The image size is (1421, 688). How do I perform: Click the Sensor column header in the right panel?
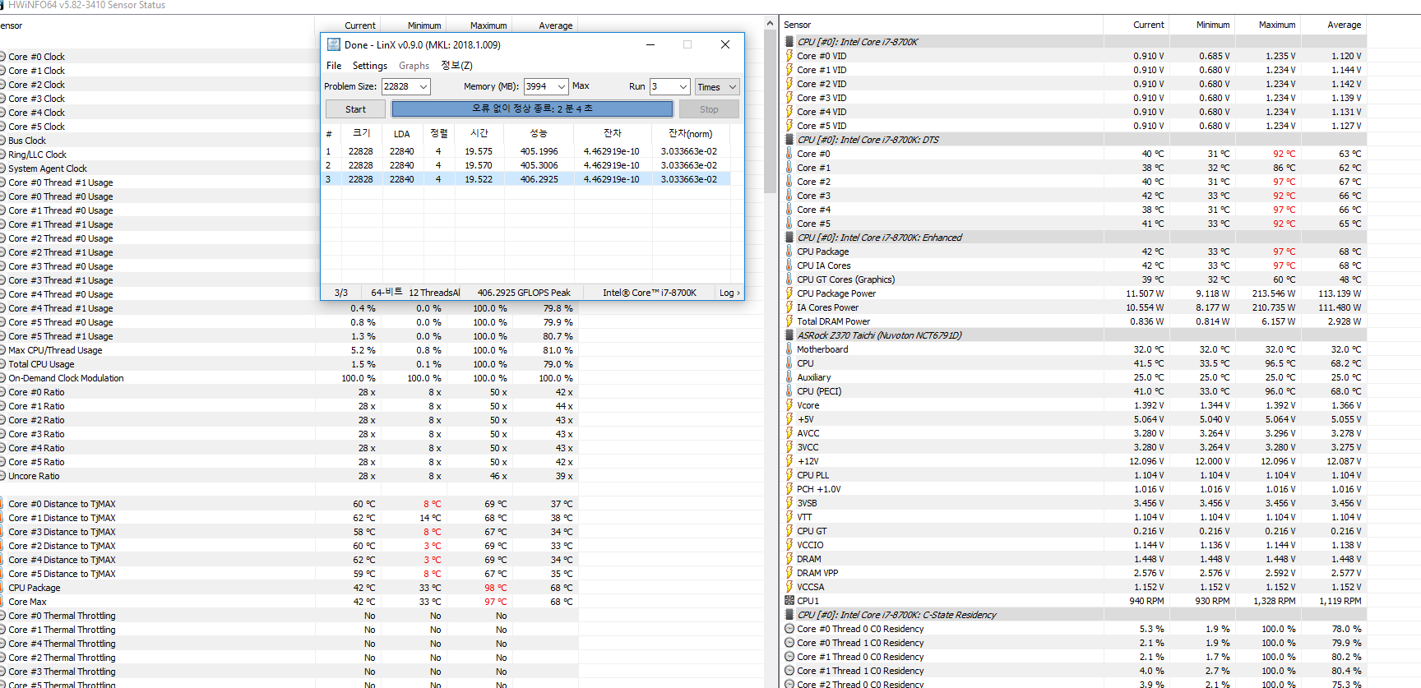[x=797, y=25]
